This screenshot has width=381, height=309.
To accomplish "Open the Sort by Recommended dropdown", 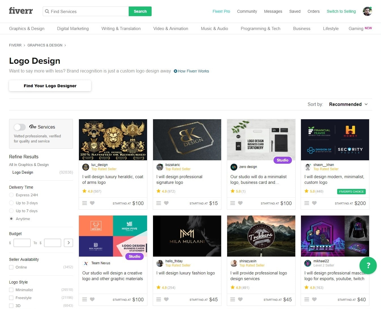I will pos(348,104).
